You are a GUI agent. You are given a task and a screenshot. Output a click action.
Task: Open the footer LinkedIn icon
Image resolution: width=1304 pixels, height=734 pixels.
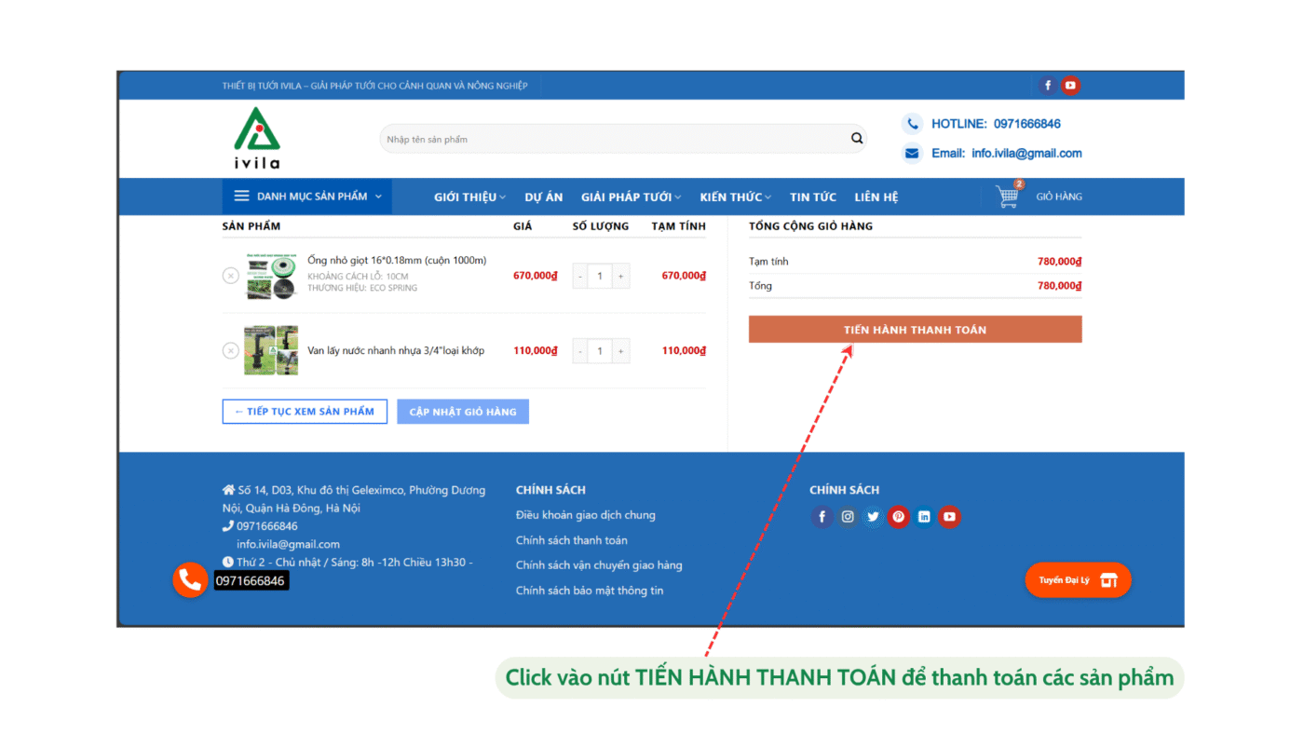point(923,517)
